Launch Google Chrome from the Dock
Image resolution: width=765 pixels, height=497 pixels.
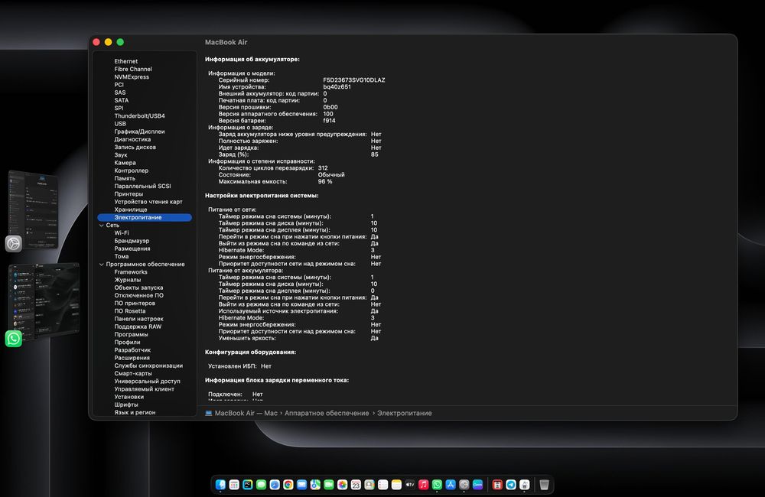coord(288,484)
